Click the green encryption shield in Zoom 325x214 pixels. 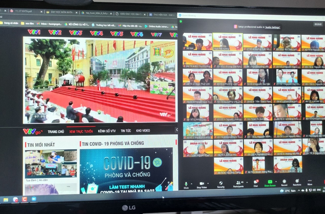[x=181, y=22]
